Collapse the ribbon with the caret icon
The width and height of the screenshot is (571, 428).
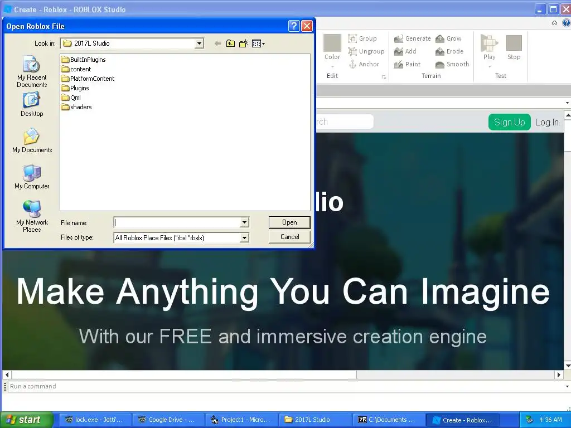point(554,23)
